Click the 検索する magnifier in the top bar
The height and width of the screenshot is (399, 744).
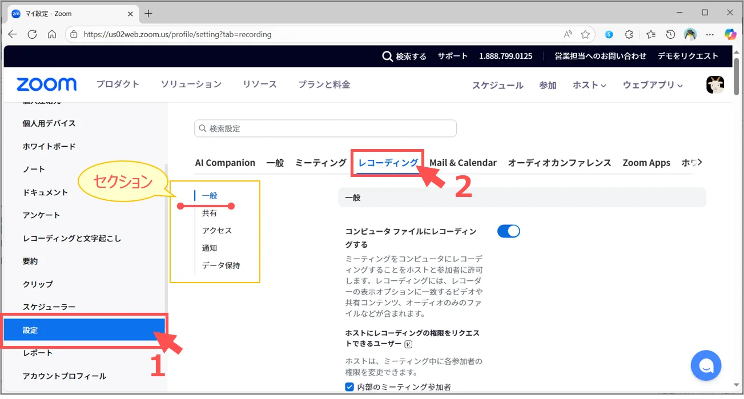click(x=387, y=56)
